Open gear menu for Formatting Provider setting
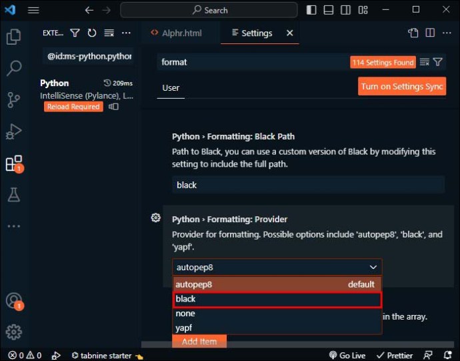 click(156, 218)
